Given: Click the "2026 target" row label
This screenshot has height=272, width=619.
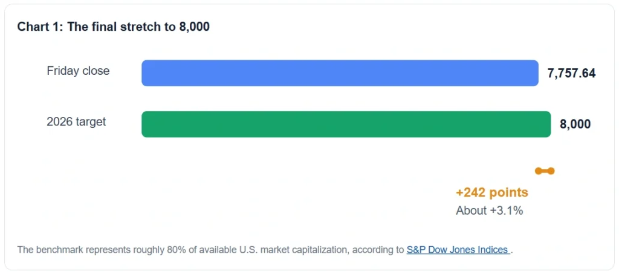Looking at the screenshot, I should 76,122.
